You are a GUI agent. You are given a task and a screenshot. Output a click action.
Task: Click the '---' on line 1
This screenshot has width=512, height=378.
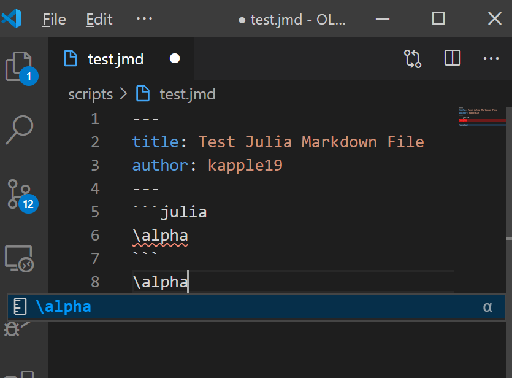146,119
